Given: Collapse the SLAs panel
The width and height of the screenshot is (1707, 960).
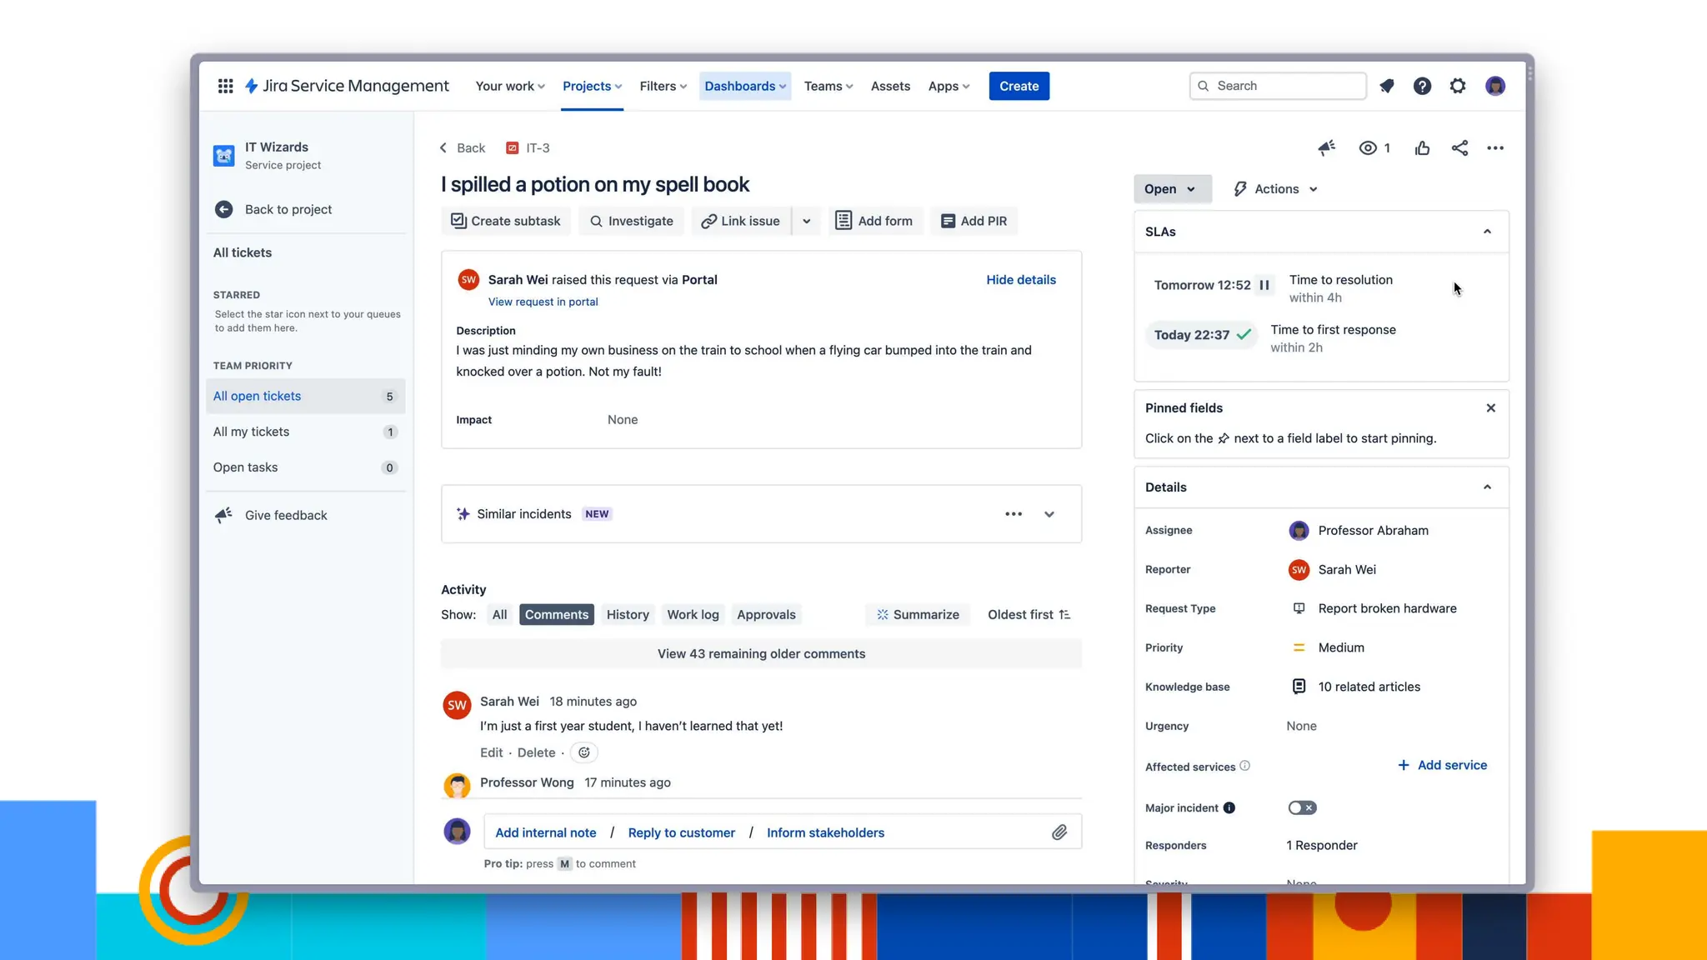Looking at the screenshot, I should pos(1487,232).
